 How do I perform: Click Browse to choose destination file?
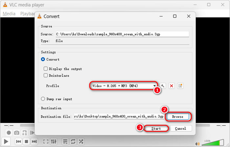(x=177, y=117)
